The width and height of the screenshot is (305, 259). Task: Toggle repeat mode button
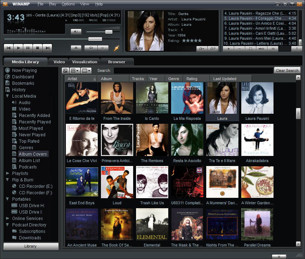click(102, 48)
